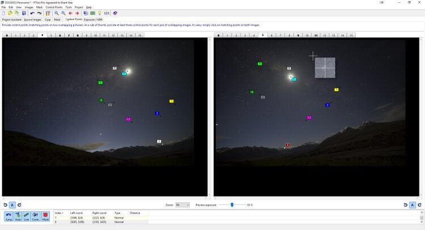Screen dimensions: 425x230
Task: Go to previous image pair red arrow
Action: 70,13
